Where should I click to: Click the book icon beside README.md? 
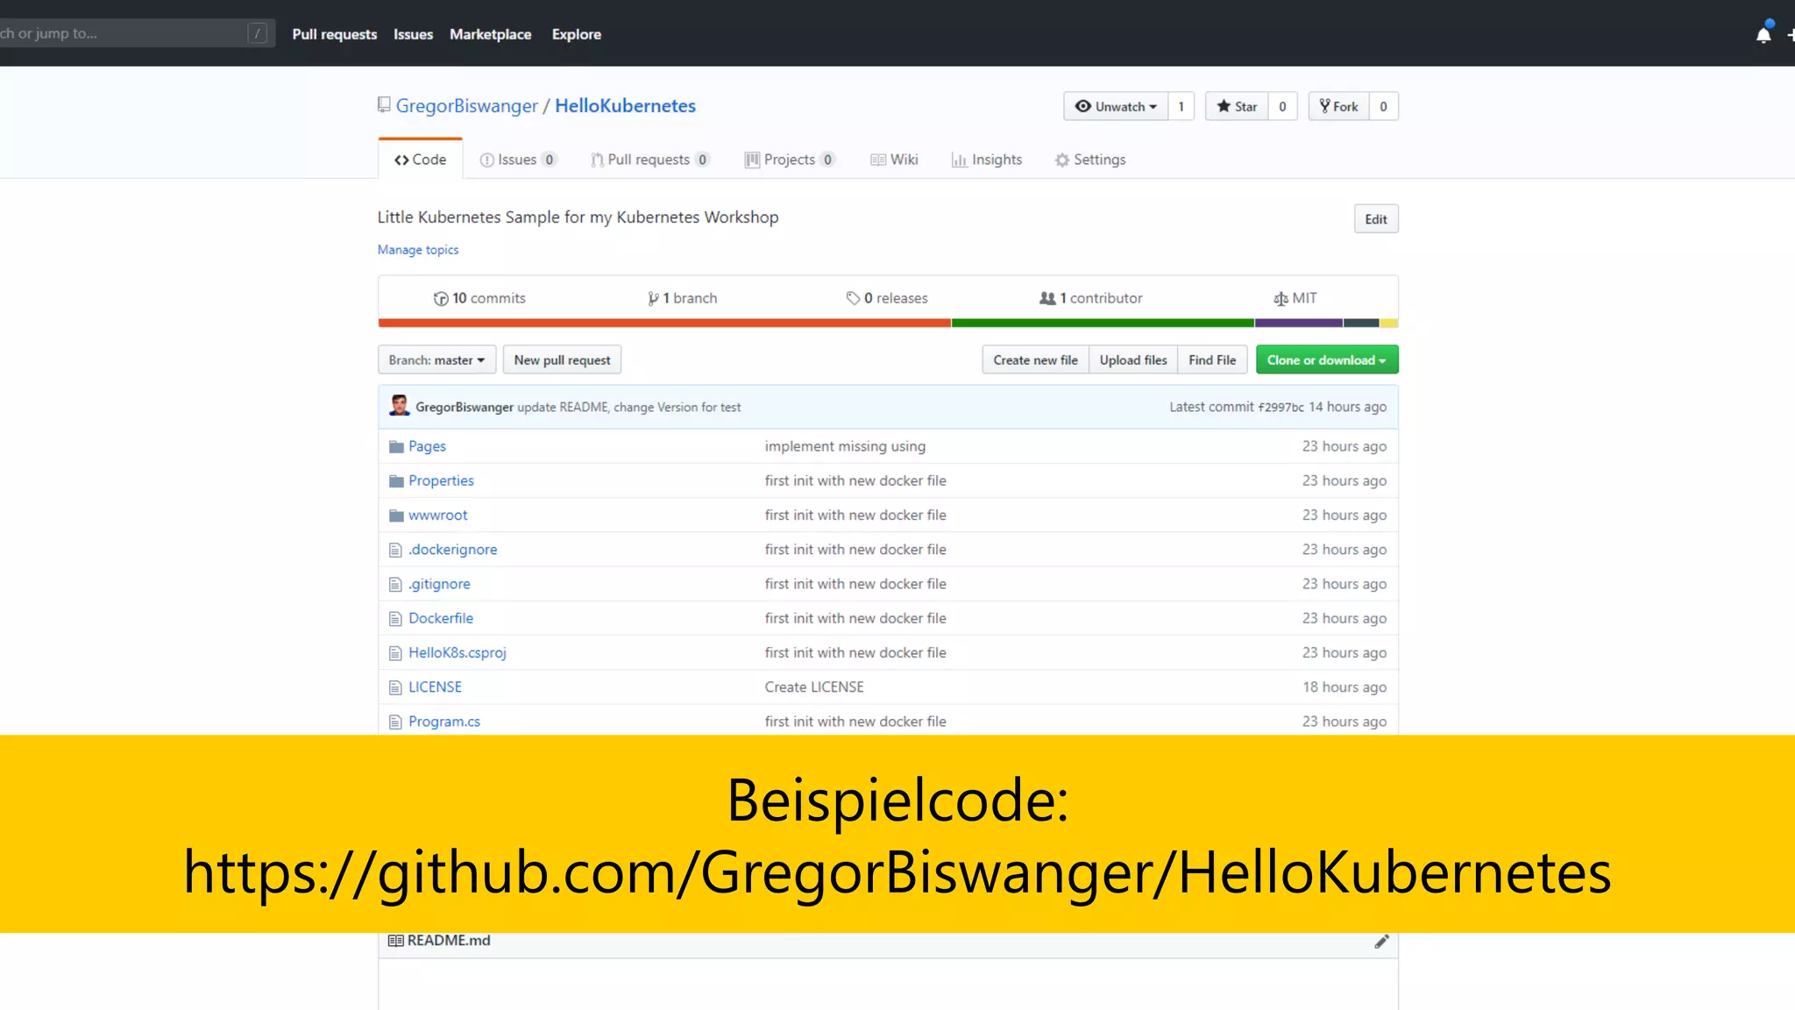395,941
